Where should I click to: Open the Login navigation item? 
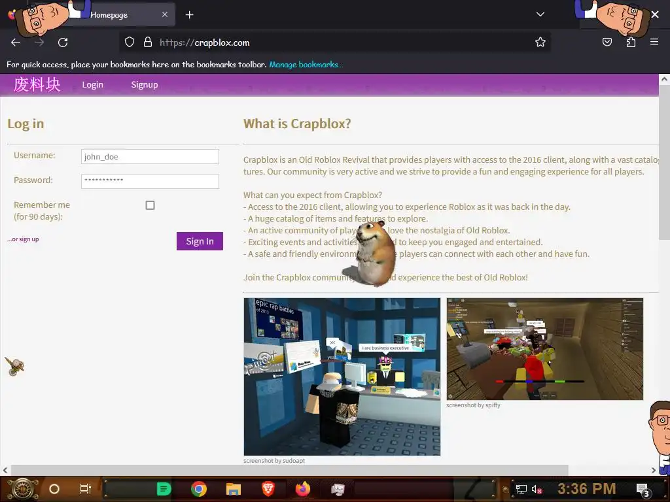[x=93, y=84]
